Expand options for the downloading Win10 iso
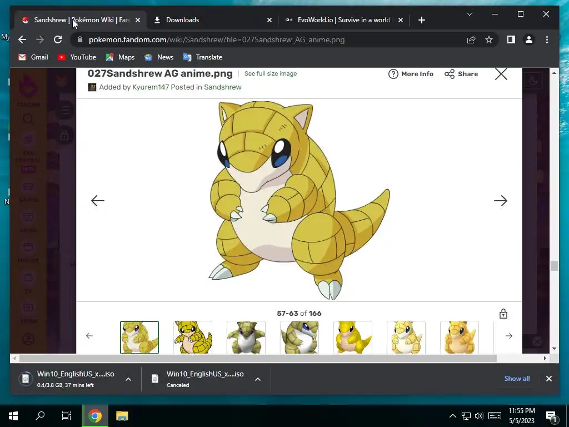 click(x=128, y=379)
